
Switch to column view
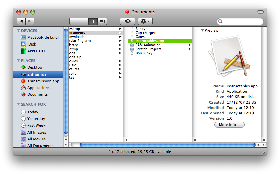pyautogui.click(x=93, y=21)
